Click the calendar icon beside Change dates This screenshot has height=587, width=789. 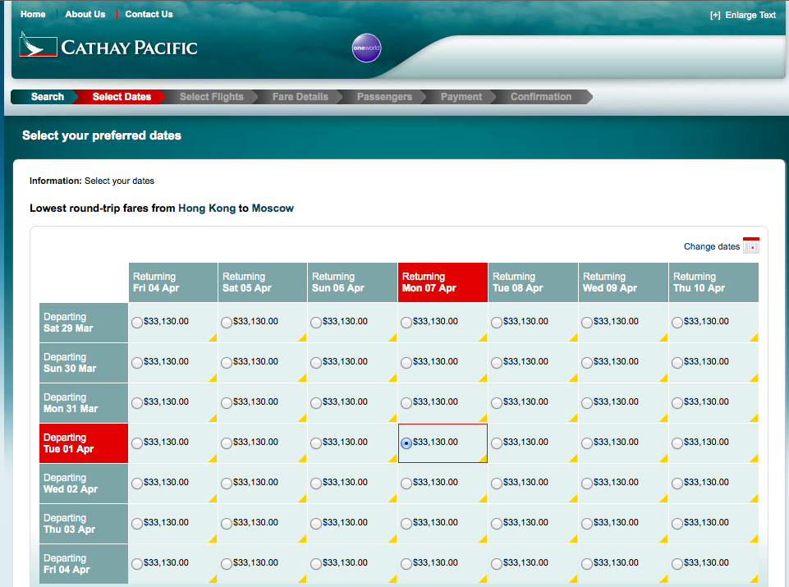(x=750, y=245)
